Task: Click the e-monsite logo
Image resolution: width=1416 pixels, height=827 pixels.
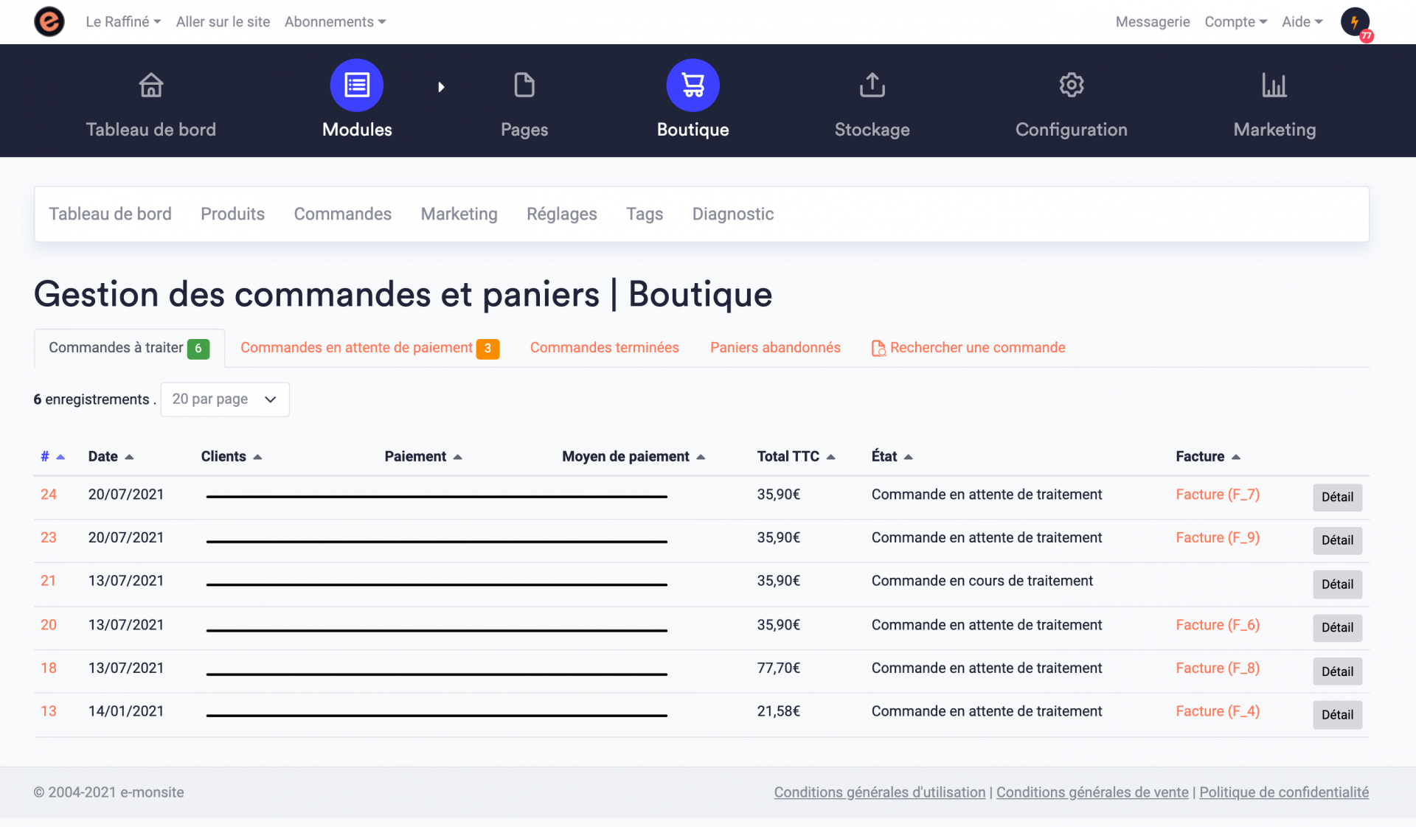Action: click(x=49, y=21)
